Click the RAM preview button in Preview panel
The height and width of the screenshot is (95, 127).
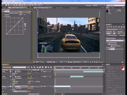[x=124, y=27]
